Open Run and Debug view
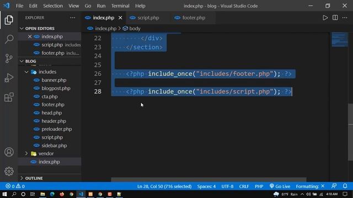 (x=9, y=78)
